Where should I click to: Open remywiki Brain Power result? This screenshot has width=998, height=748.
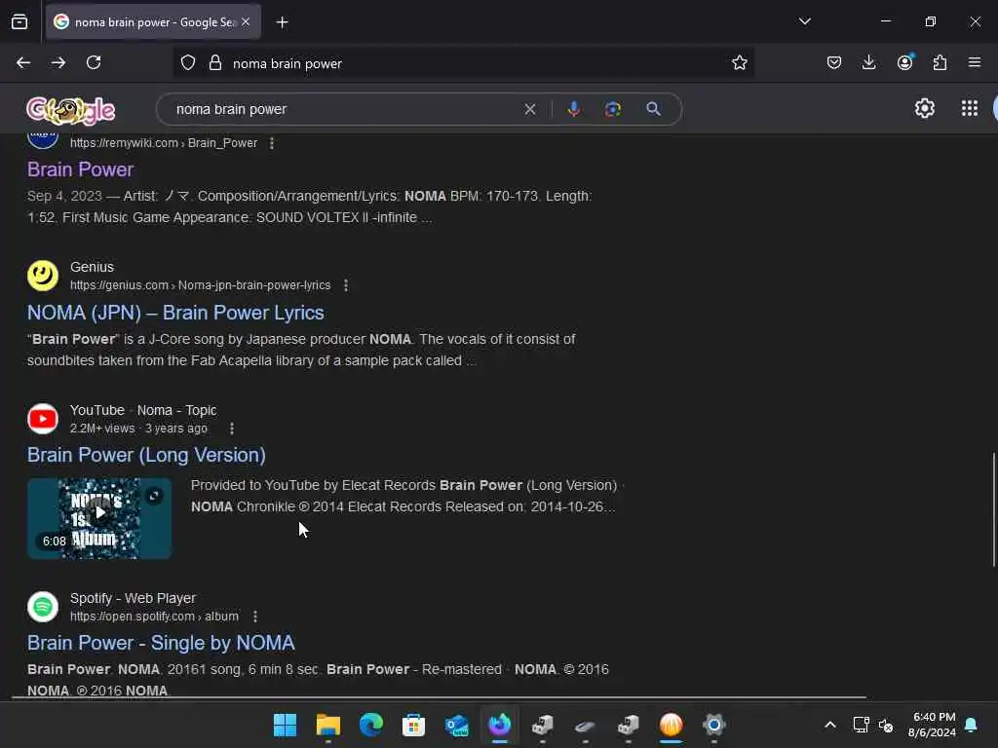(80, 169)
